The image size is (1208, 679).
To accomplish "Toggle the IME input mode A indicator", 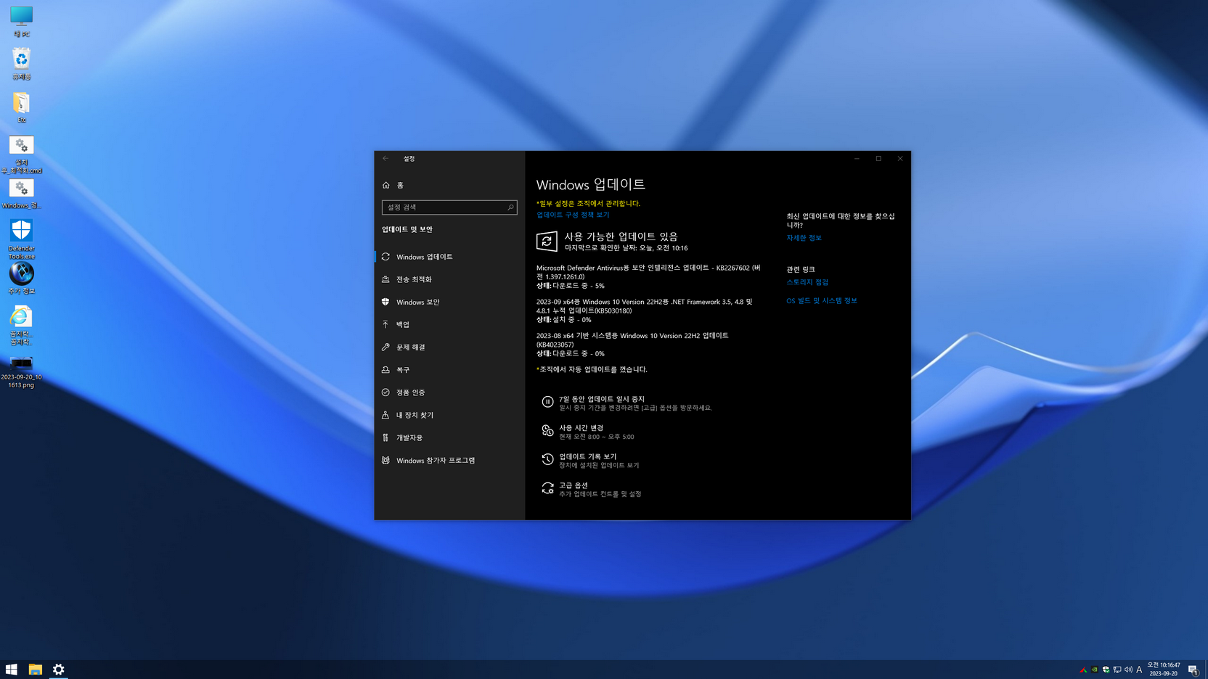I will tap(1139, 670).
